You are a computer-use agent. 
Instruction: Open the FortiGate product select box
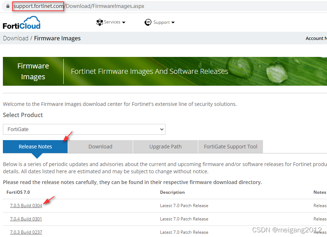pyautogui.click(x=84, y=129)
